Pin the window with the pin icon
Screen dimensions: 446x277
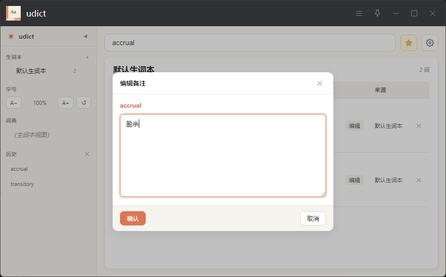coord(377,13)
